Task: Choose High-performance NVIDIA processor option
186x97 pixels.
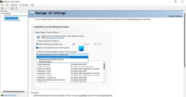Action: point(62,60)
